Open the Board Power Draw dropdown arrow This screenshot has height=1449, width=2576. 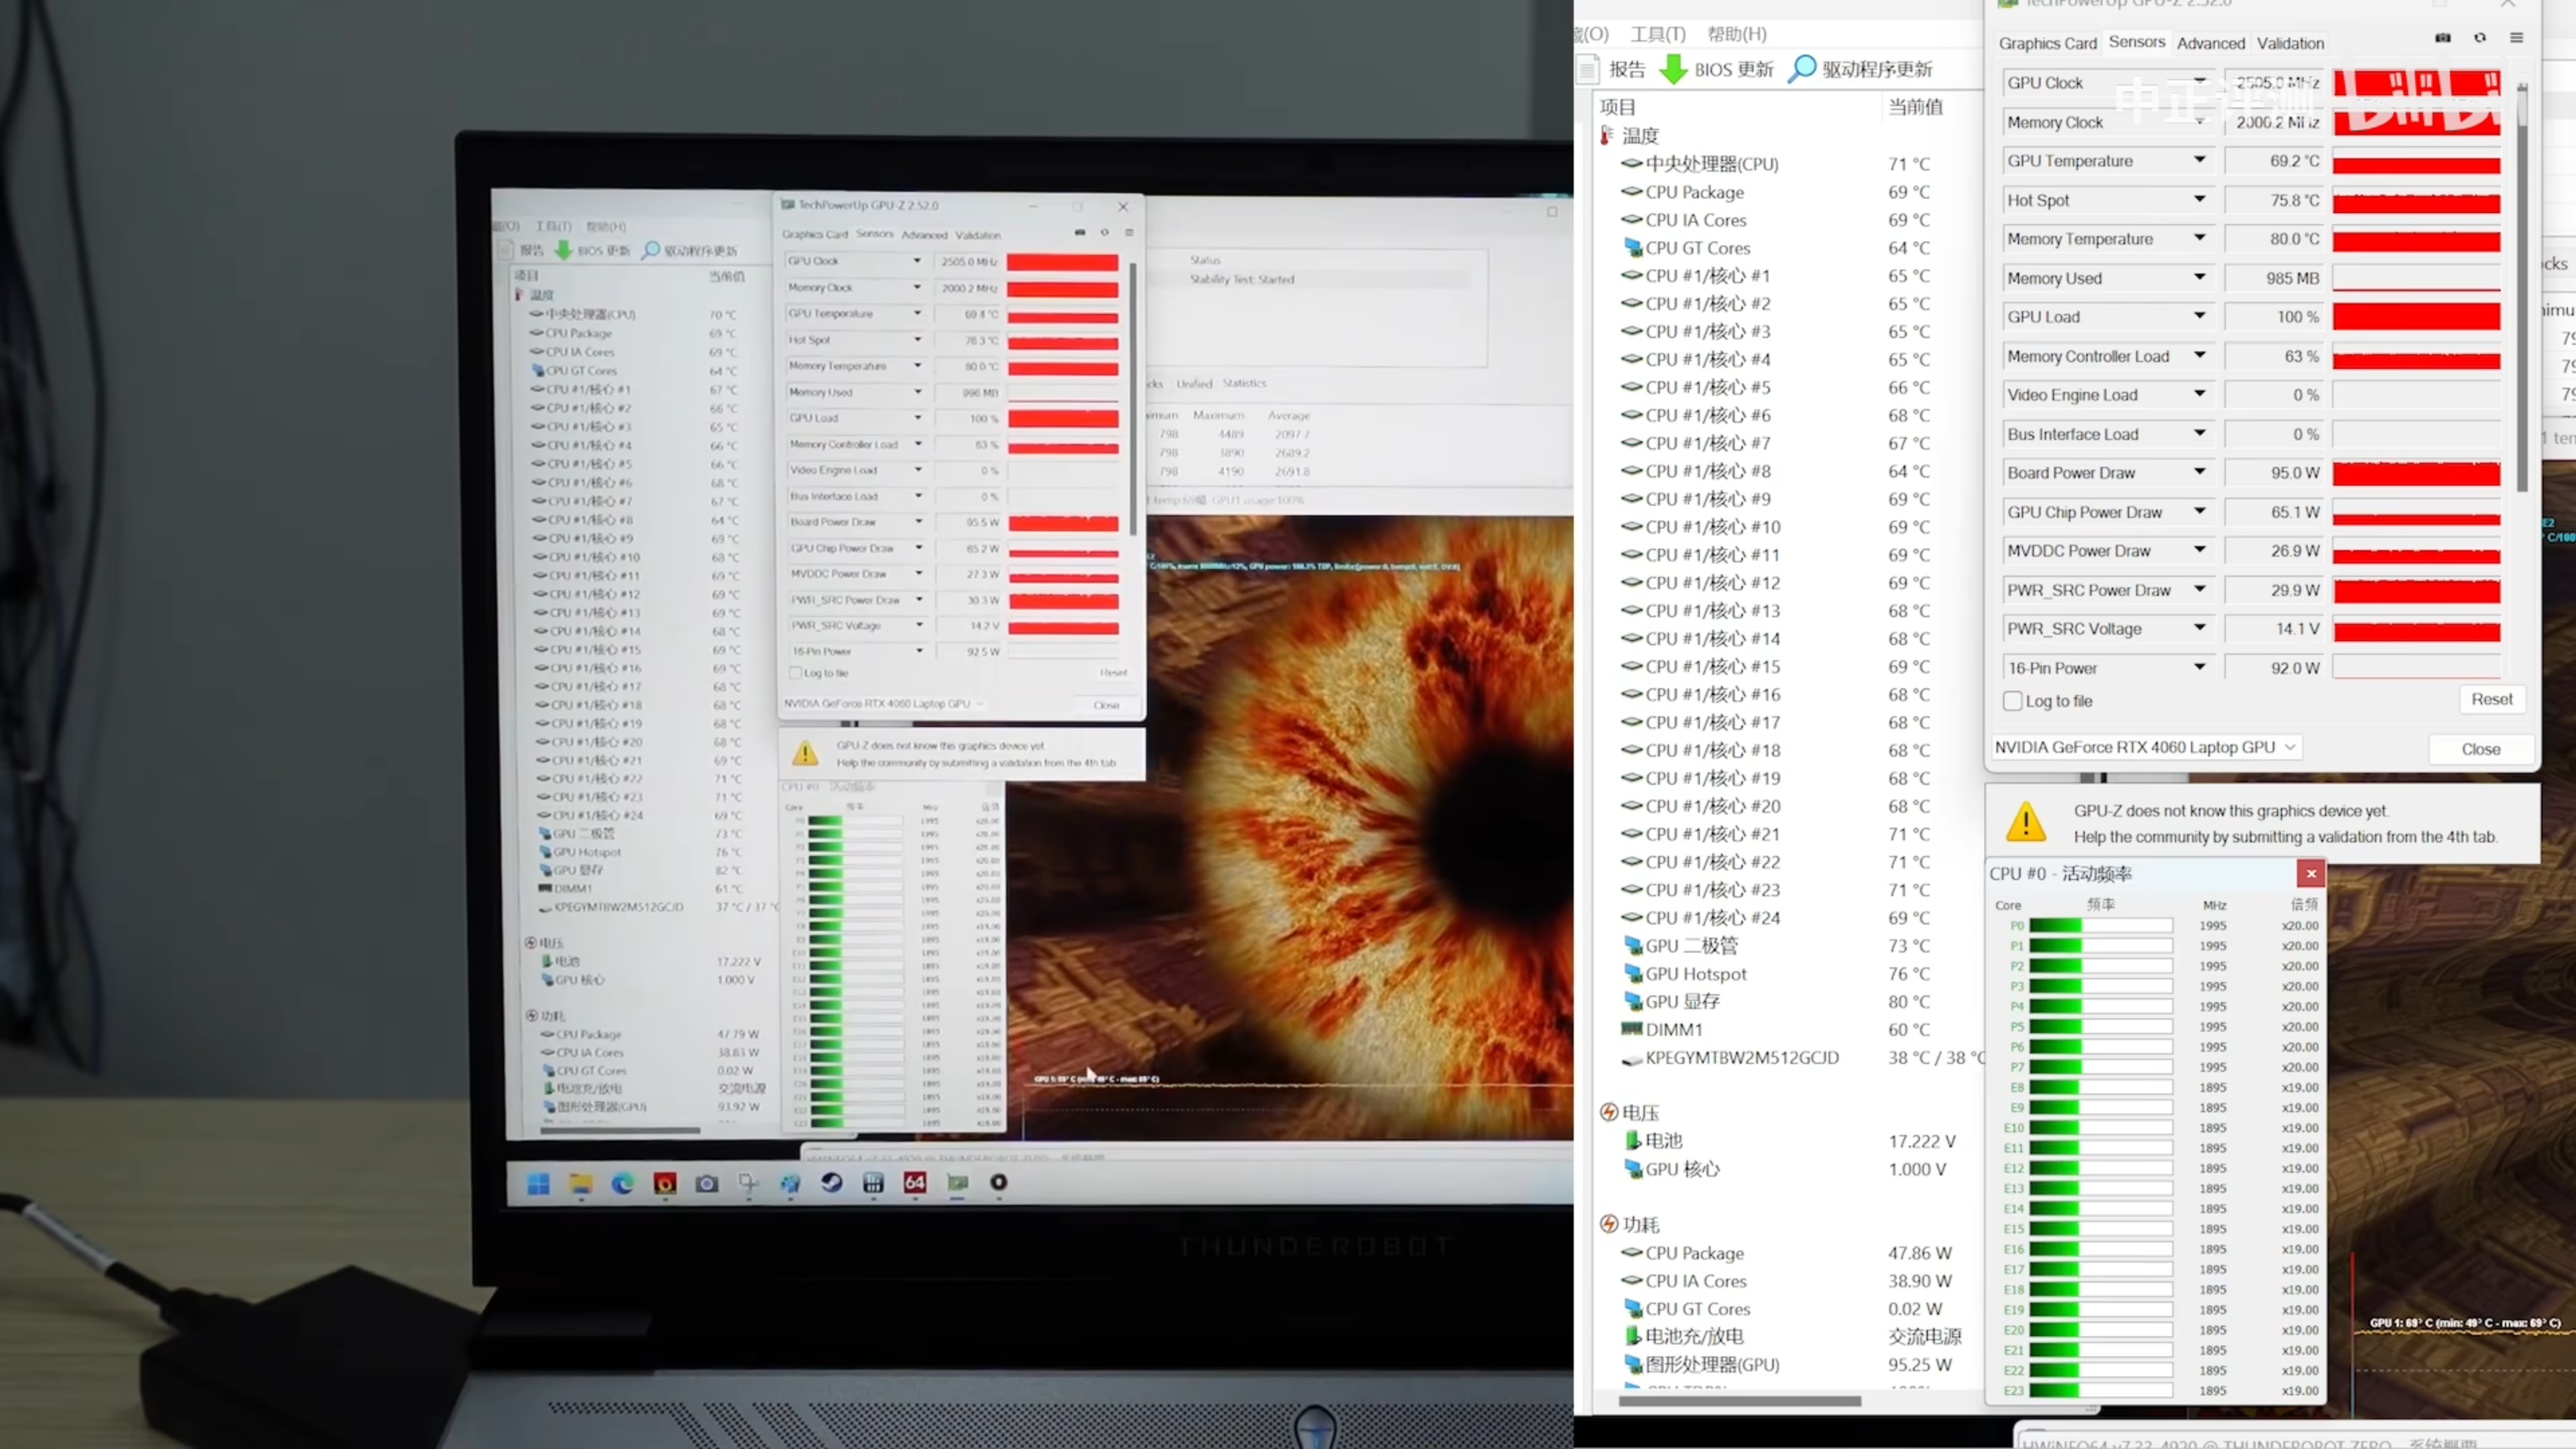click(2200, 472)
